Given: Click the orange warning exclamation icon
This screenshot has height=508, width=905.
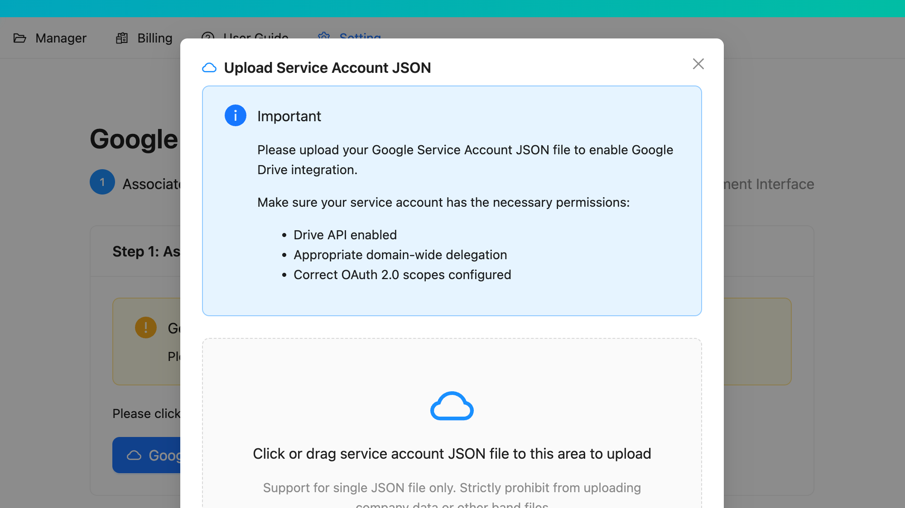Looking at the screenshot, I should (x=146, y=327).
